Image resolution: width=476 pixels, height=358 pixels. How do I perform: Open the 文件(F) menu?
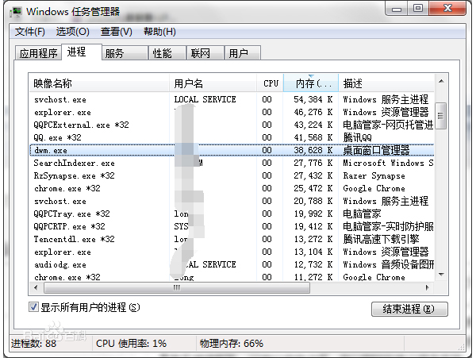[x=30, y=32]
